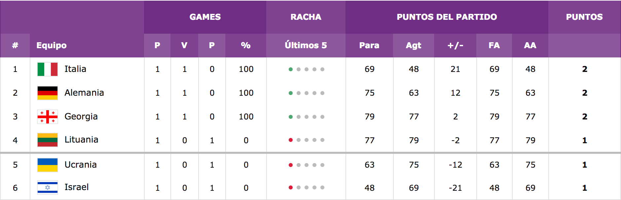Click the PUNTOS column header
621x200 pixels.
point(584,17)
